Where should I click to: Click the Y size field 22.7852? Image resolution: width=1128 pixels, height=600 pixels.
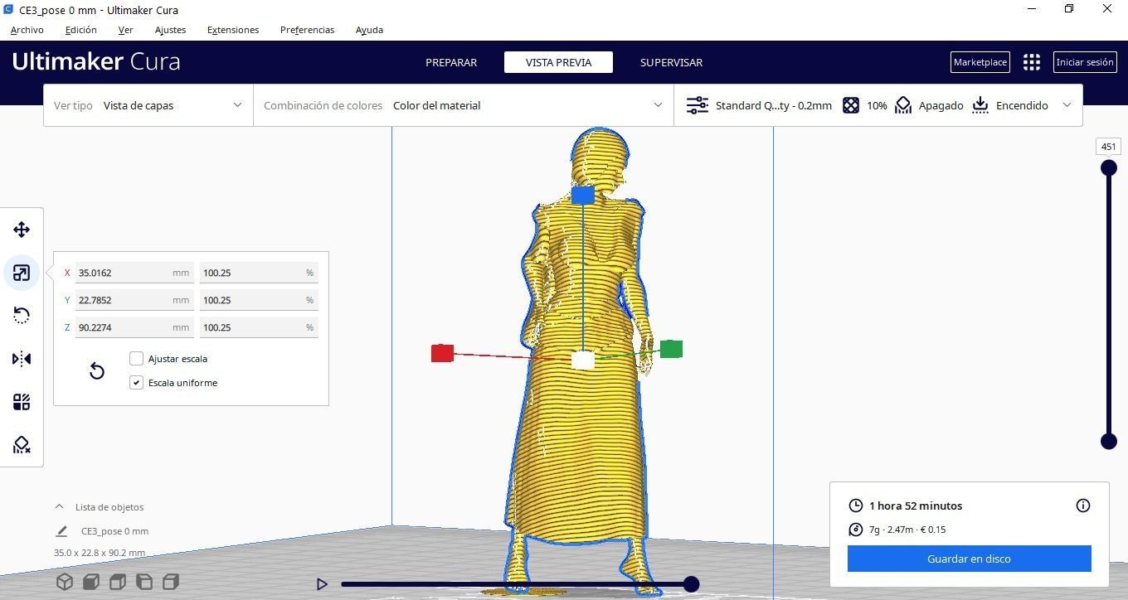coord(134,300)
